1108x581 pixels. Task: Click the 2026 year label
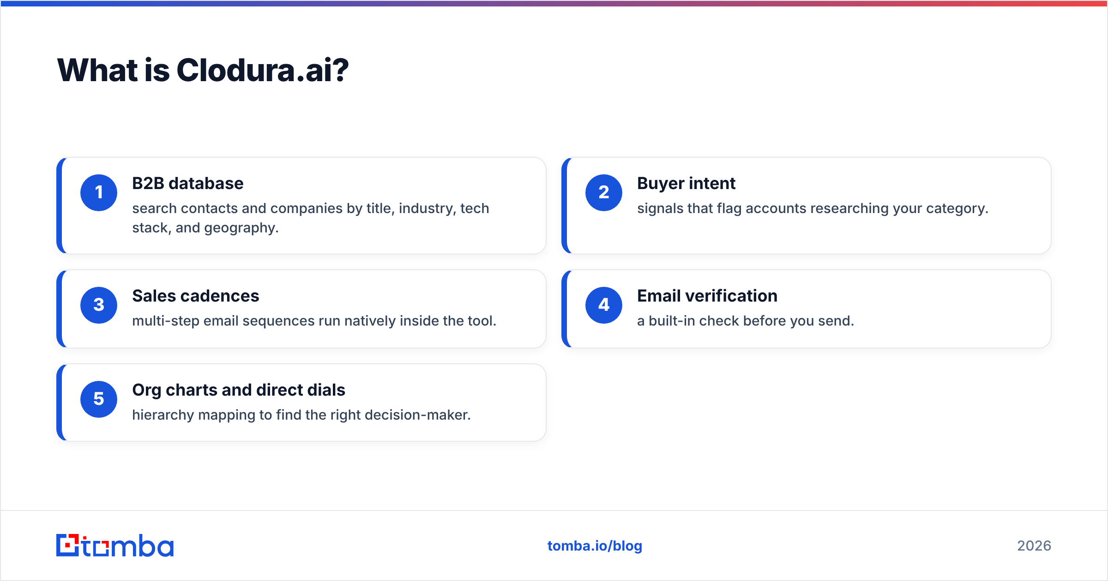pos(1034,546)
